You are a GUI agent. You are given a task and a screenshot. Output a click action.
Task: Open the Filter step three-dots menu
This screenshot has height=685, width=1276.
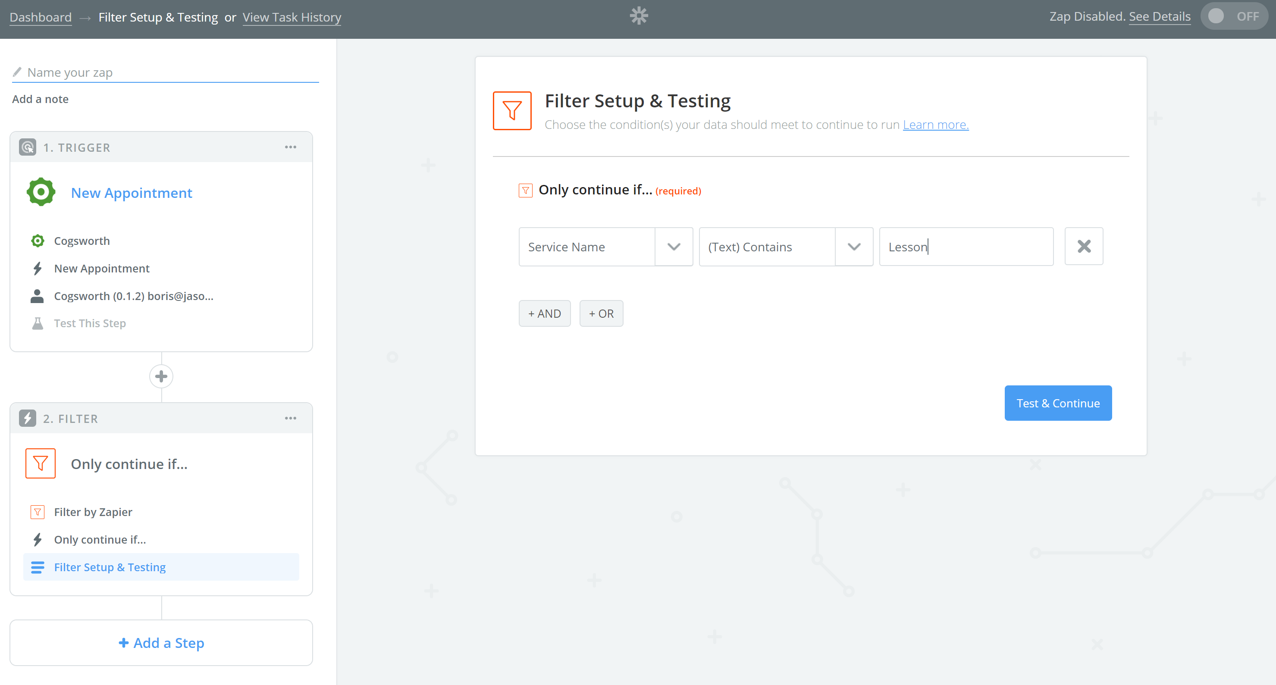tap(290, 419)
